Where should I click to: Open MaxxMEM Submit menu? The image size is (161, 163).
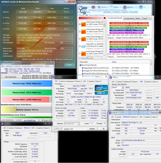[17, 66]
